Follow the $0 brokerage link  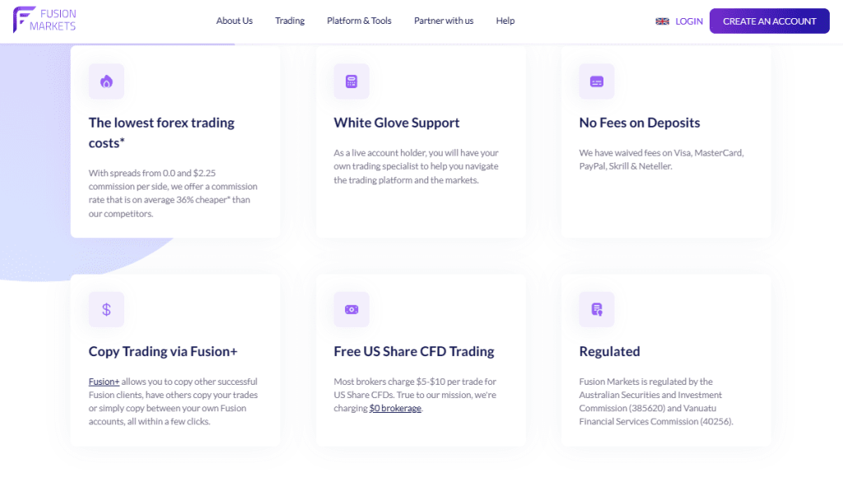point(395,408)
